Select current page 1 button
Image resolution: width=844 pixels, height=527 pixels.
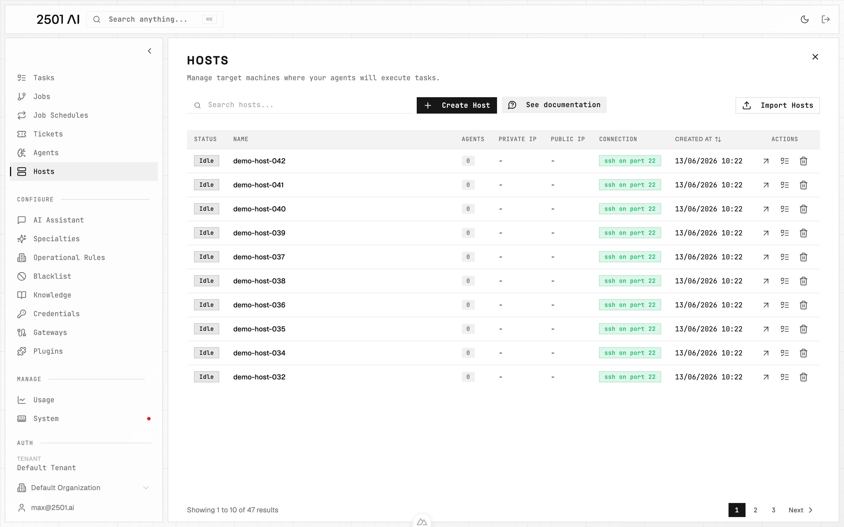pyautogui.click(x=737, y=510)
